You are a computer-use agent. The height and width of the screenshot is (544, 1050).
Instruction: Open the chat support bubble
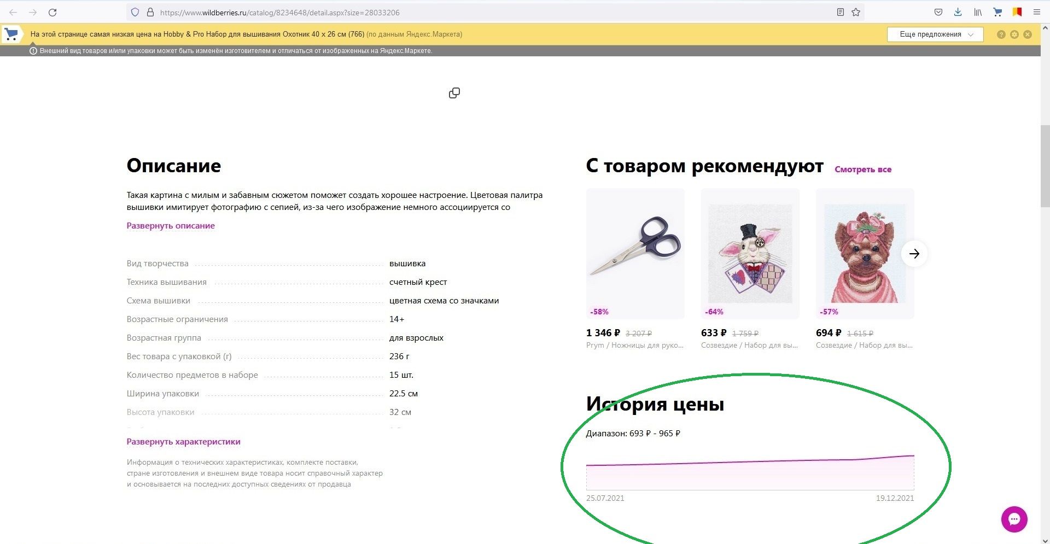coord(1014,519)
